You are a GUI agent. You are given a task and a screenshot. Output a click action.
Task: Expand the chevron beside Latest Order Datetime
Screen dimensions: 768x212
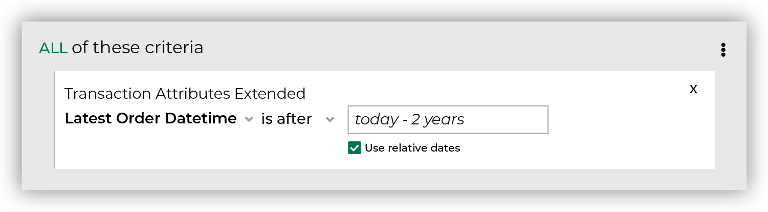click(x=249, y=119)
